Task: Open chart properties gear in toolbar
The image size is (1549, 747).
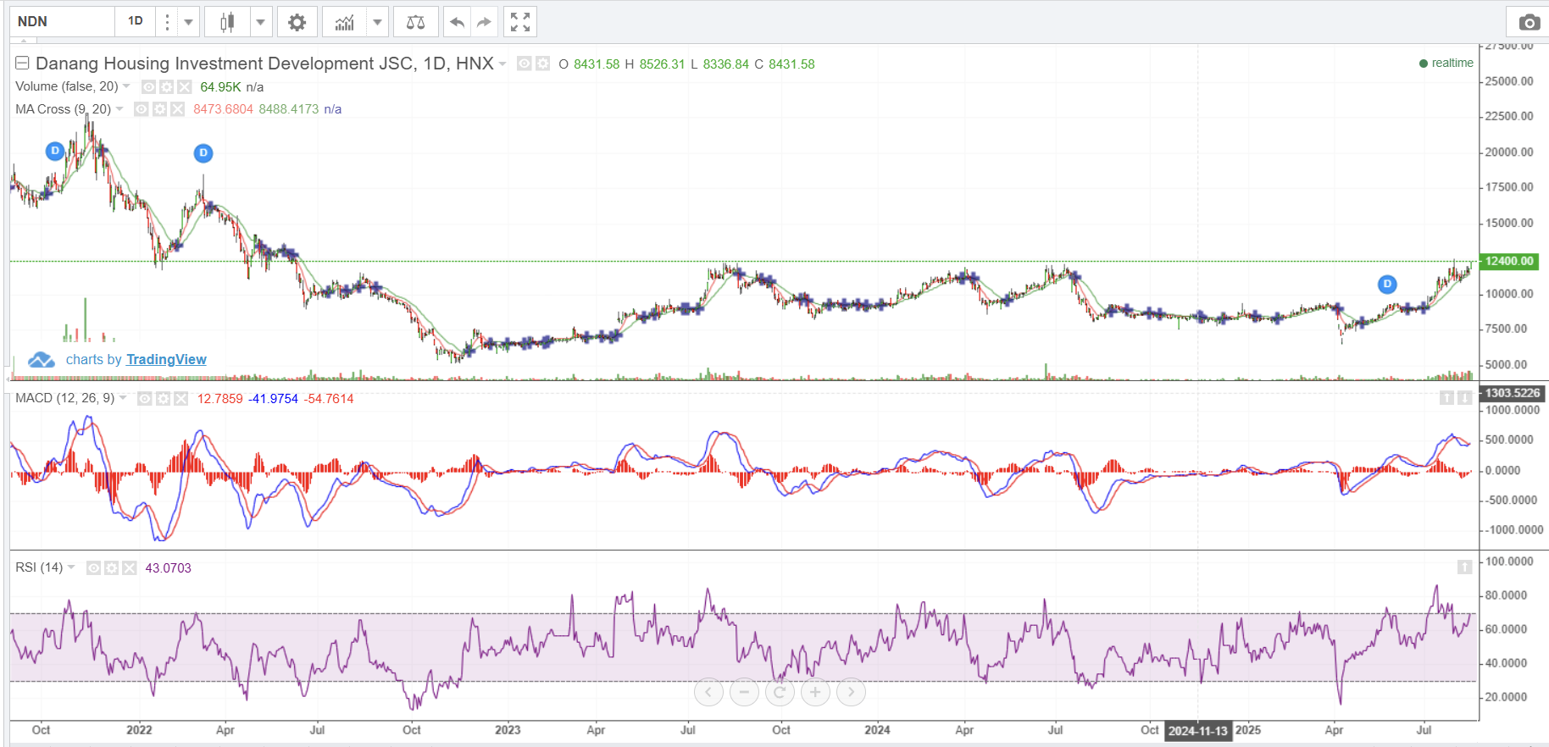Action: [x=297, y=22]
